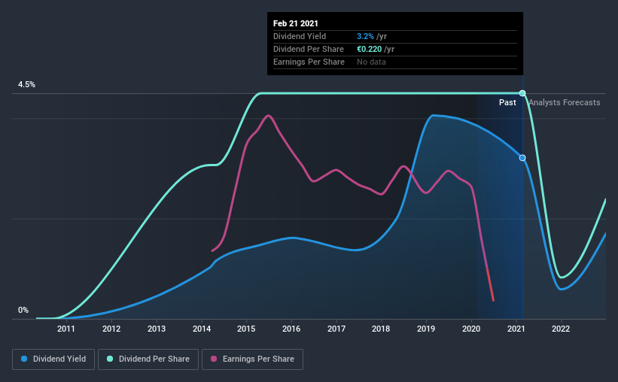The width and height of the screenshot is (618, 382).
Task: Click the Past label near the divider
Action: (x=507, y=102)
